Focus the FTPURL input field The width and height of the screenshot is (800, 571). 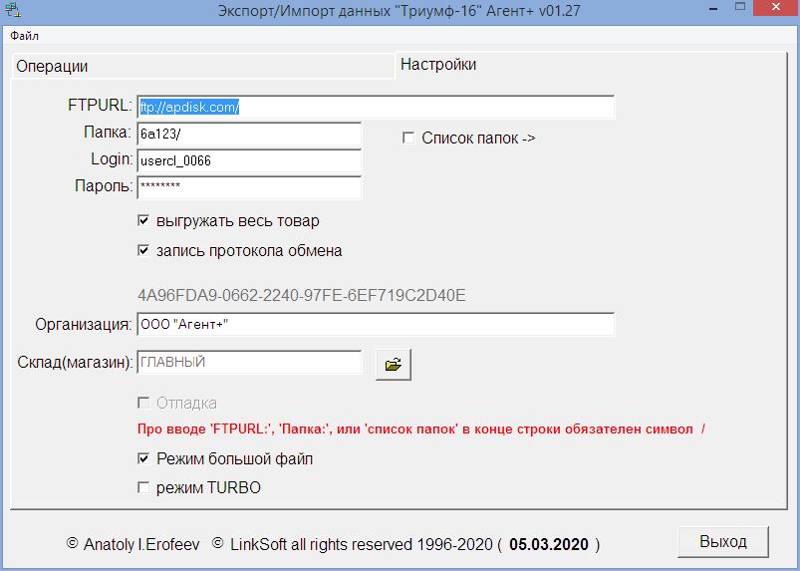[376, 107]
